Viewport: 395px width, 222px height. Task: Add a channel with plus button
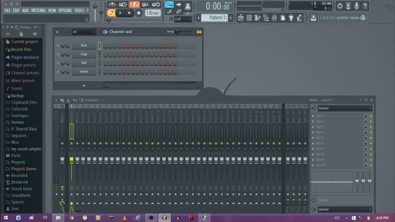pos(84,86)
